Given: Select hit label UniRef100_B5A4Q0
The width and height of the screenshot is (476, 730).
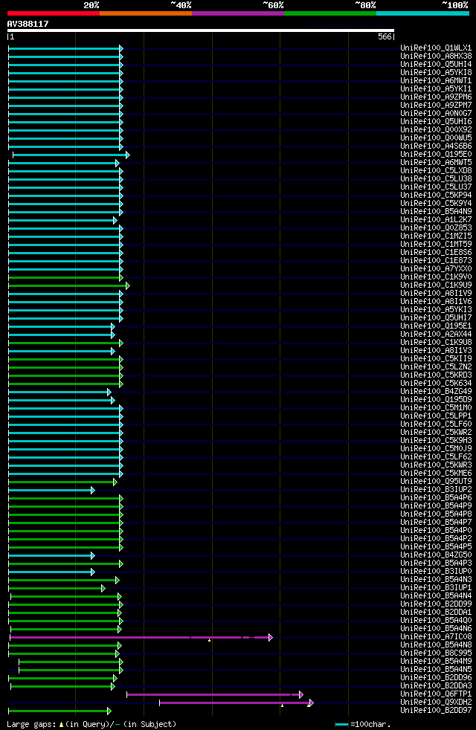Looking at the screenshot, I should (x=436, y=620).
